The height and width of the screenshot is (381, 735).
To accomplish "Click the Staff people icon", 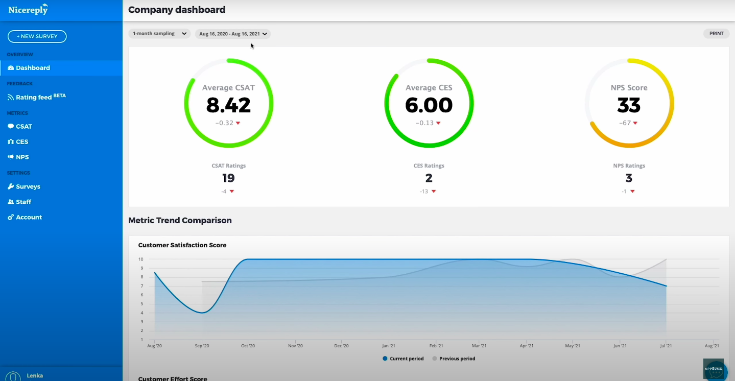I will click(x=11, y=202).
